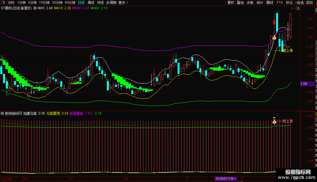This screenshot has width=317, height=182.
Task: Click the 股朋指标网 indicator name
Action: pos(13,114)
